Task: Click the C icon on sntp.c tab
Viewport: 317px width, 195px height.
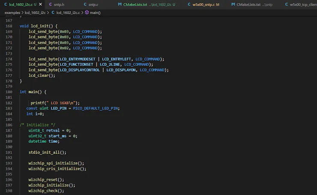Action: click(x=85, y=4)
